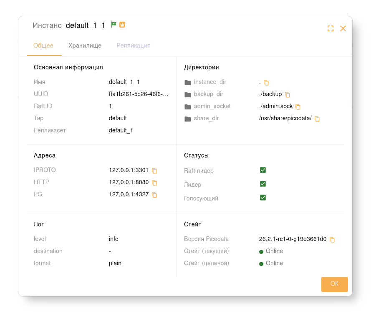Click the Имя value default_1_1
The width and height of the screenshot is (371, 312).
[124, 82]
